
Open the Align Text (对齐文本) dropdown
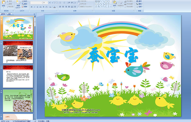pos(83,4)
